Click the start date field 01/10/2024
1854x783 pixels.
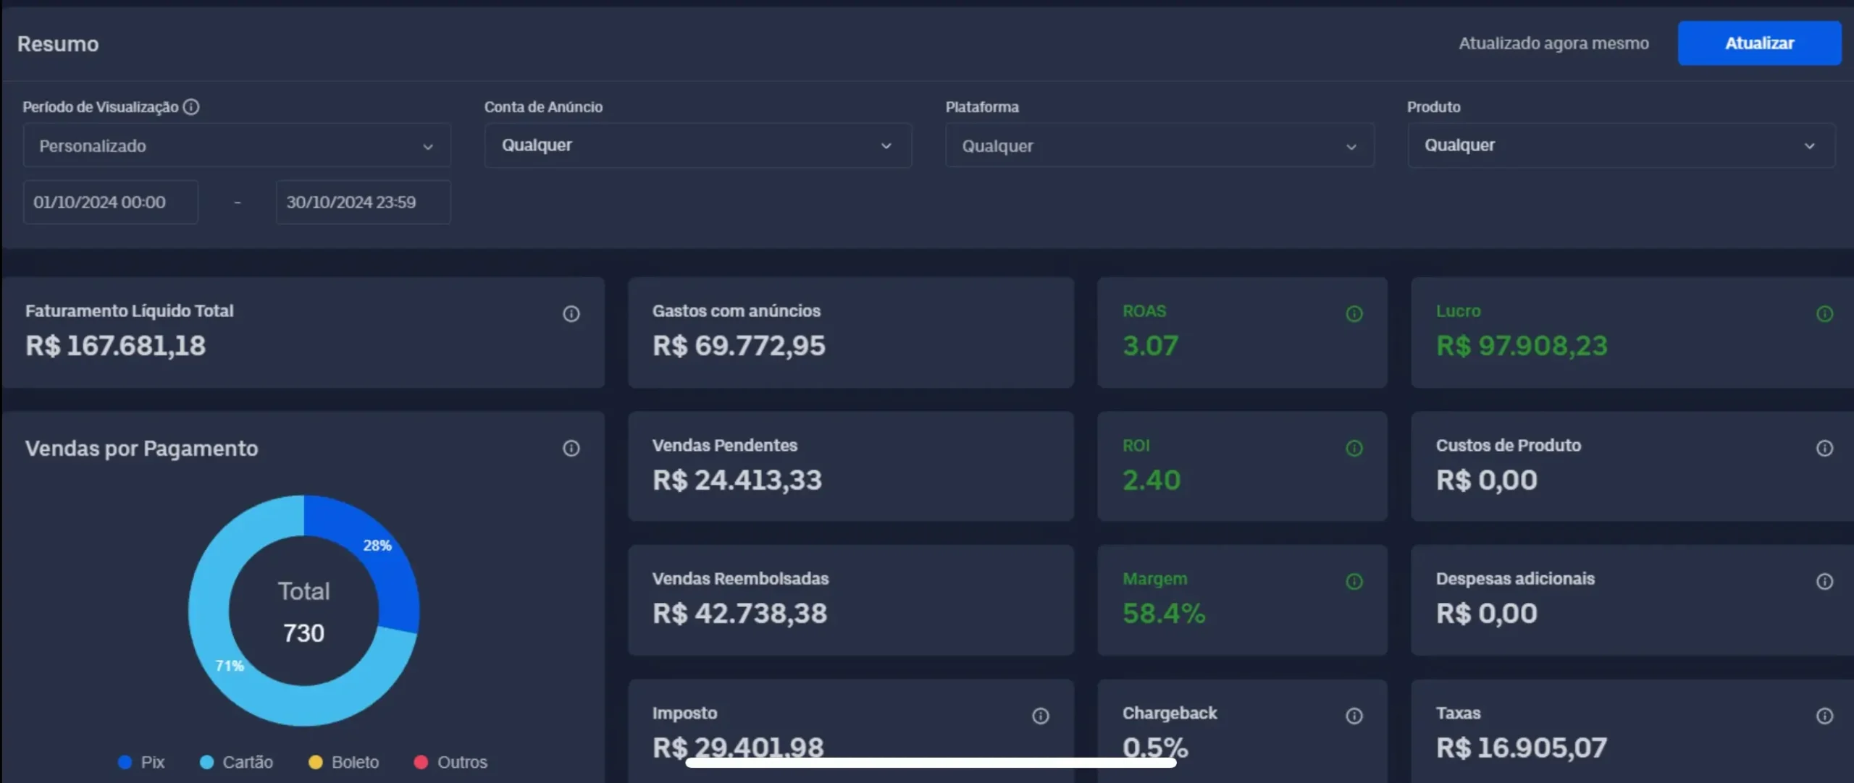(110, 203)
